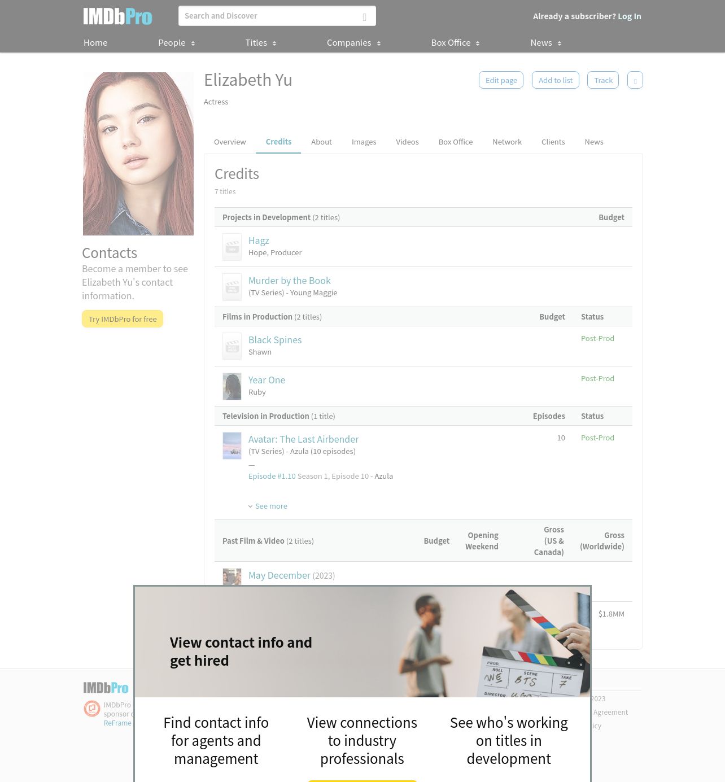Open the Murder by the Book link
The image size is (725, 782).
point(289,281)
